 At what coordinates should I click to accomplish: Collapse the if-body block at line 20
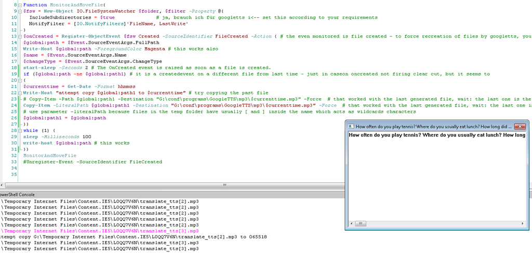pos(19,80)
